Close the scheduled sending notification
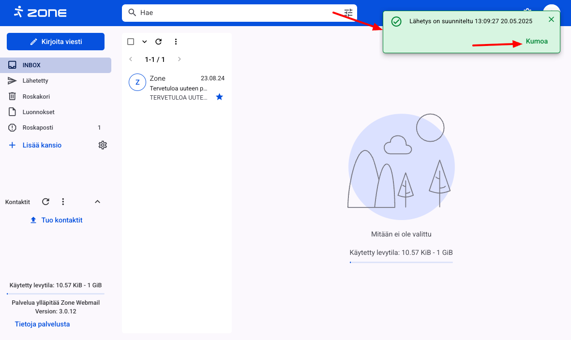 551,19
